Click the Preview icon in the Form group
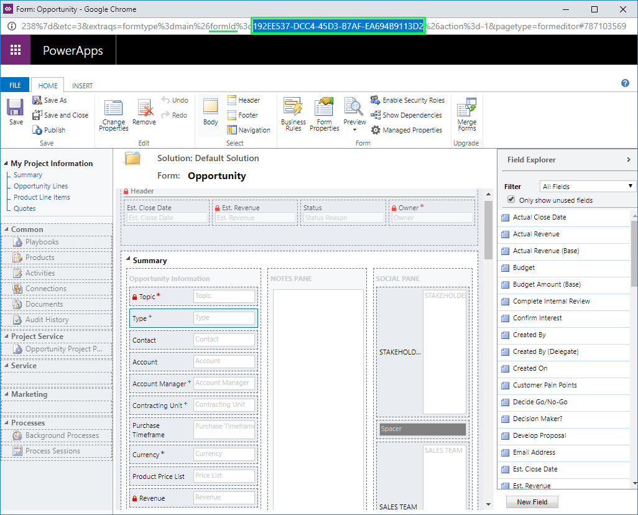Image resolution: width=638 pixels, height=515 pixels. (353, 112)
